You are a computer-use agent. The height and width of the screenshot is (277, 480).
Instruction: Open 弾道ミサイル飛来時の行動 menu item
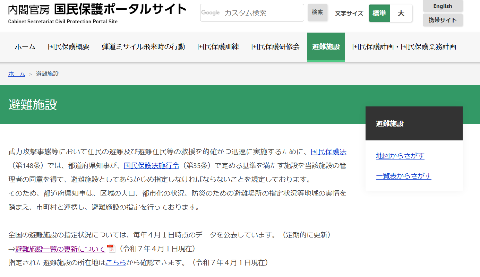pos(143,47)
